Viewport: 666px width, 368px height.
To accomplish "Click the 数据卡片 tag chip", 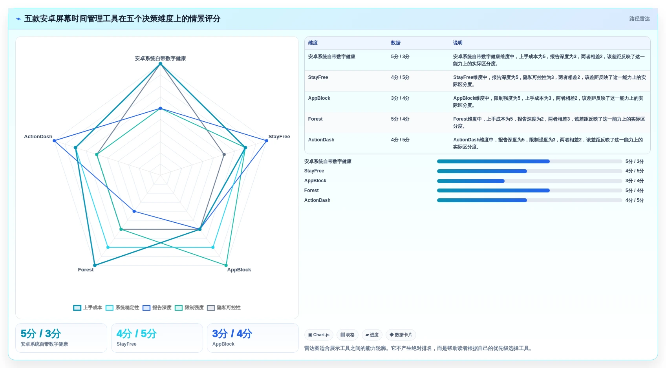I will click(x=401, y=335).
